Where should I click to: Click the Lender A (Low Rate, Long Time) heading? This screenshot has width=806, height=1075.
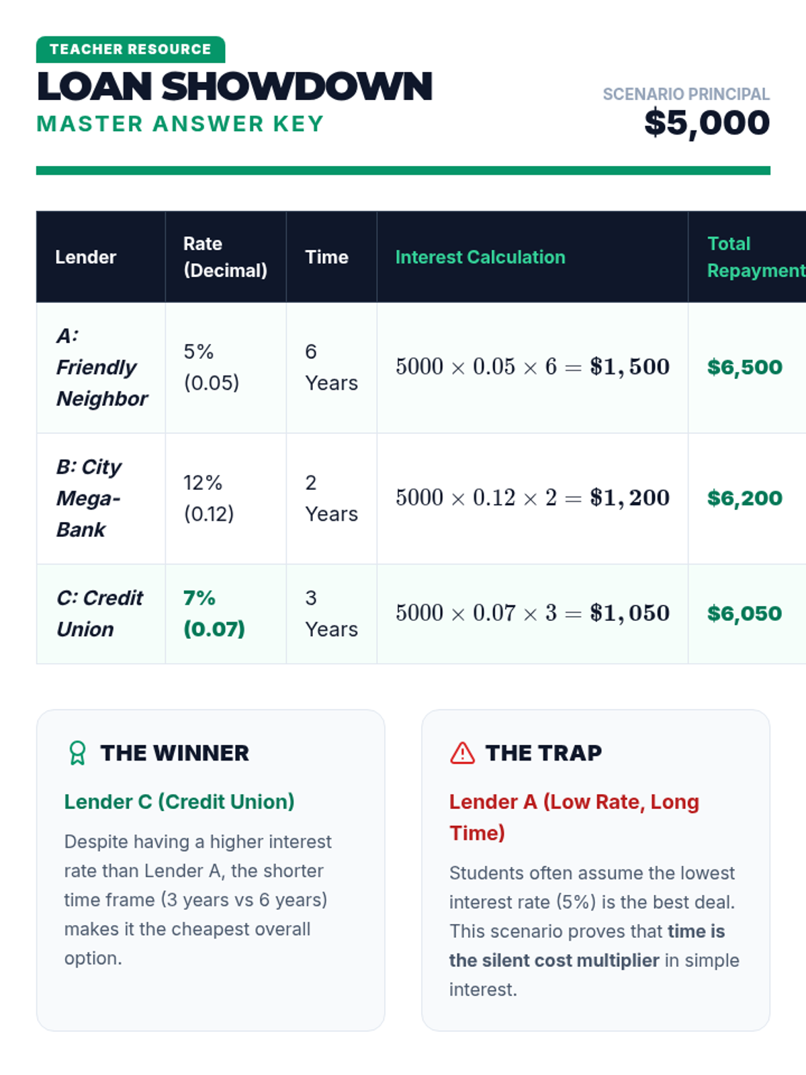point(574,816)
